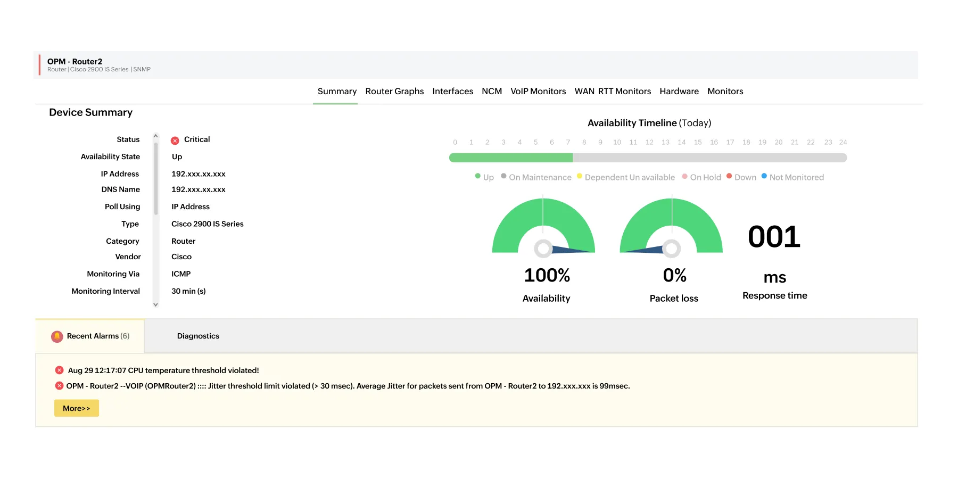Image resolution: width=958 pixels, height=479 pixels.
Task: Click the CPU temperature alarm error icon
Action: click(x=59, y=370)
